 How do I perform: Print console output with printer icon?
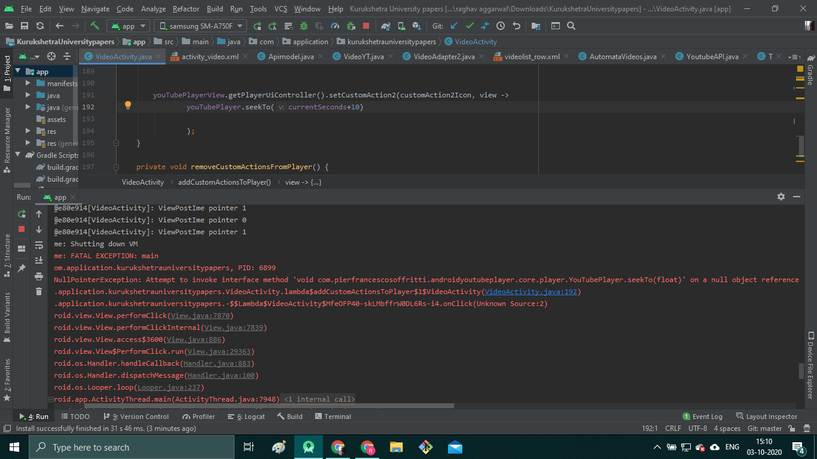click(39, 276)
